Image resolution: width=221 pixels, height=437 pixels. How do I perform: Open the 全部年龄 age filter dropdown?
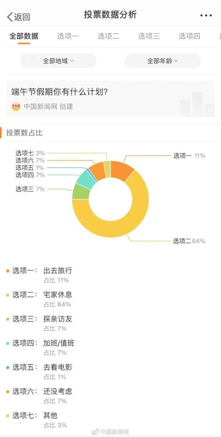162,60
